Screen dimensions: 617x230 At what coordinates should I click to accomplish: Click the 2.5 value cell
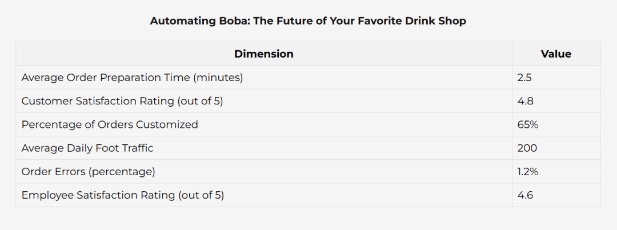[x=556, y=78]
